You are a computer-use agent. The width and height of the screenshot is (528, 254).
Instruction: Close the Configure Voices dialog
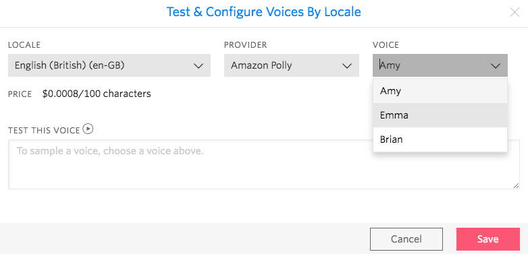514,12
